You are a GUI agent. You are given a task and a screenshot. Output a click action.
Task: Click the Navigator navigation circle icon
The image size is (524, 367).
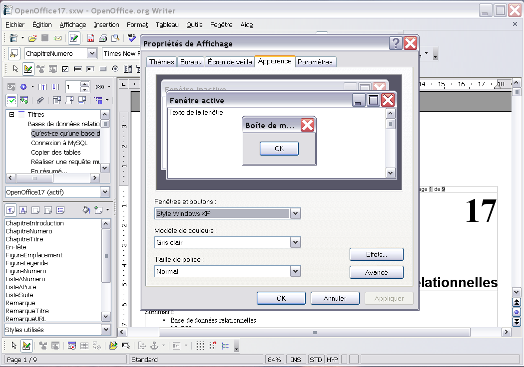pos(23,87)
